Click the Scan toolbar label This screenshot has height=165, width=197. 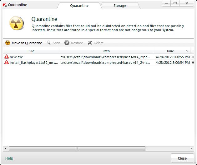point(56,43)
